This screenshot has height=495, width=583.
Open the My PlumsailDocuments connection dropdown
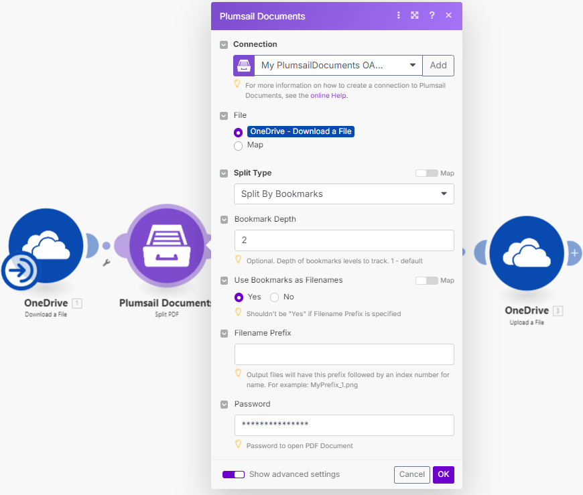[338, 66]
